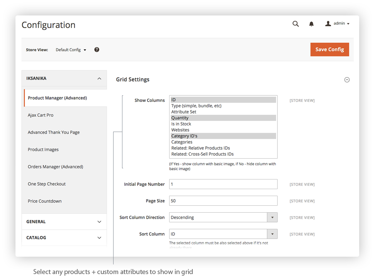
Task: Open the notifications bell
Action: coord(311,24)
